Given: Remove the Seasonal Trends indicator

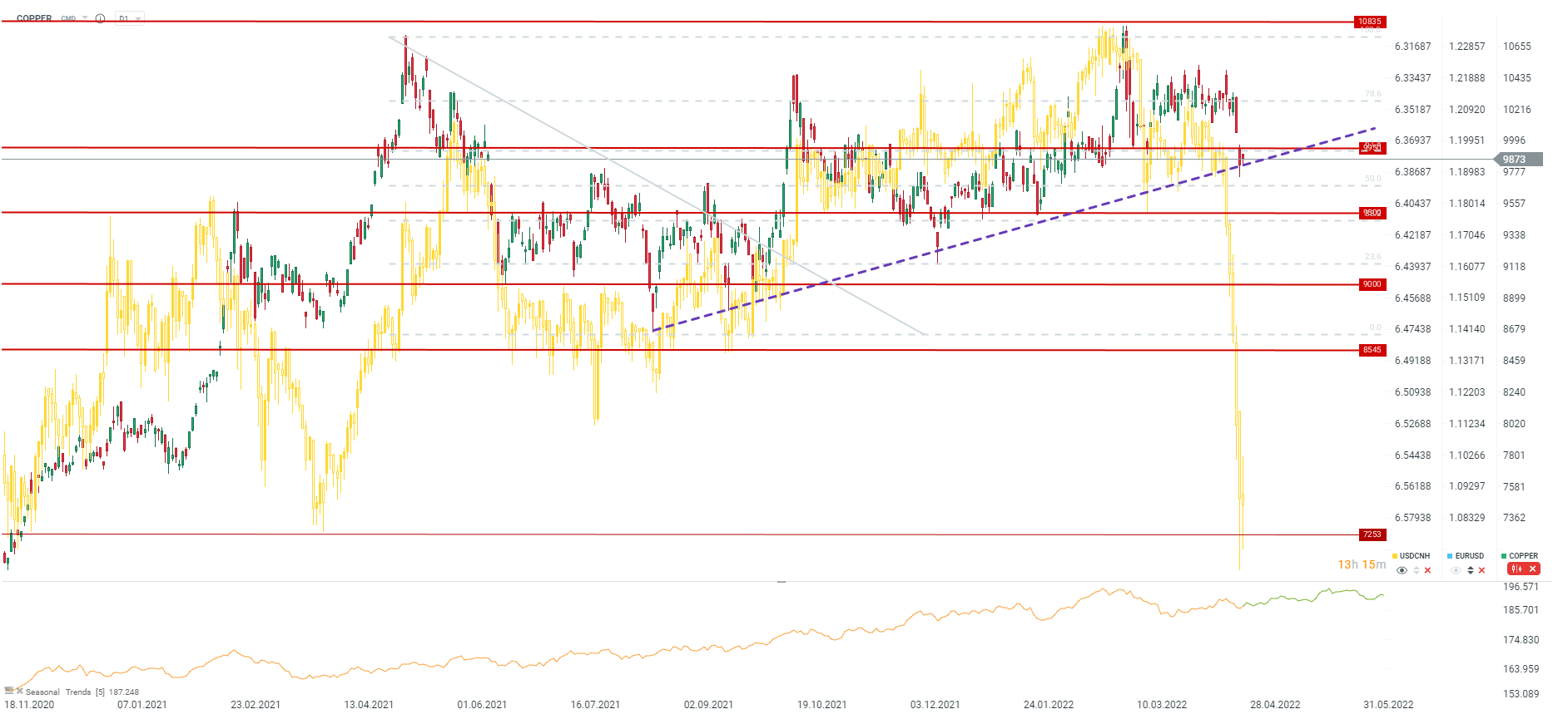Looking at the screenshot, I should tap(20, 691).
